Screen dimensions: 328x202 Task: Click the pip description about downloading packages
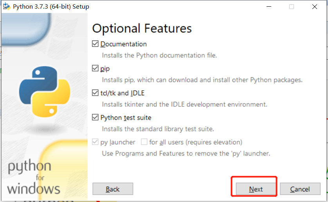point(202,80)
